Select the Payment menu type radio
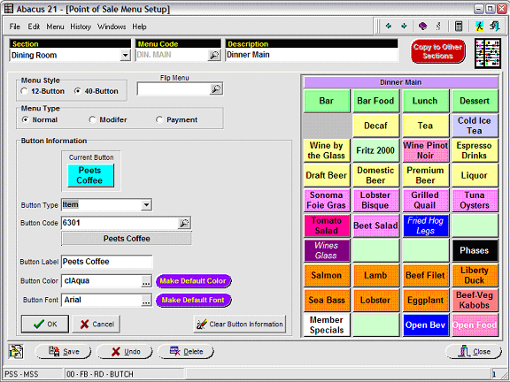 click(x=159, y=120)
